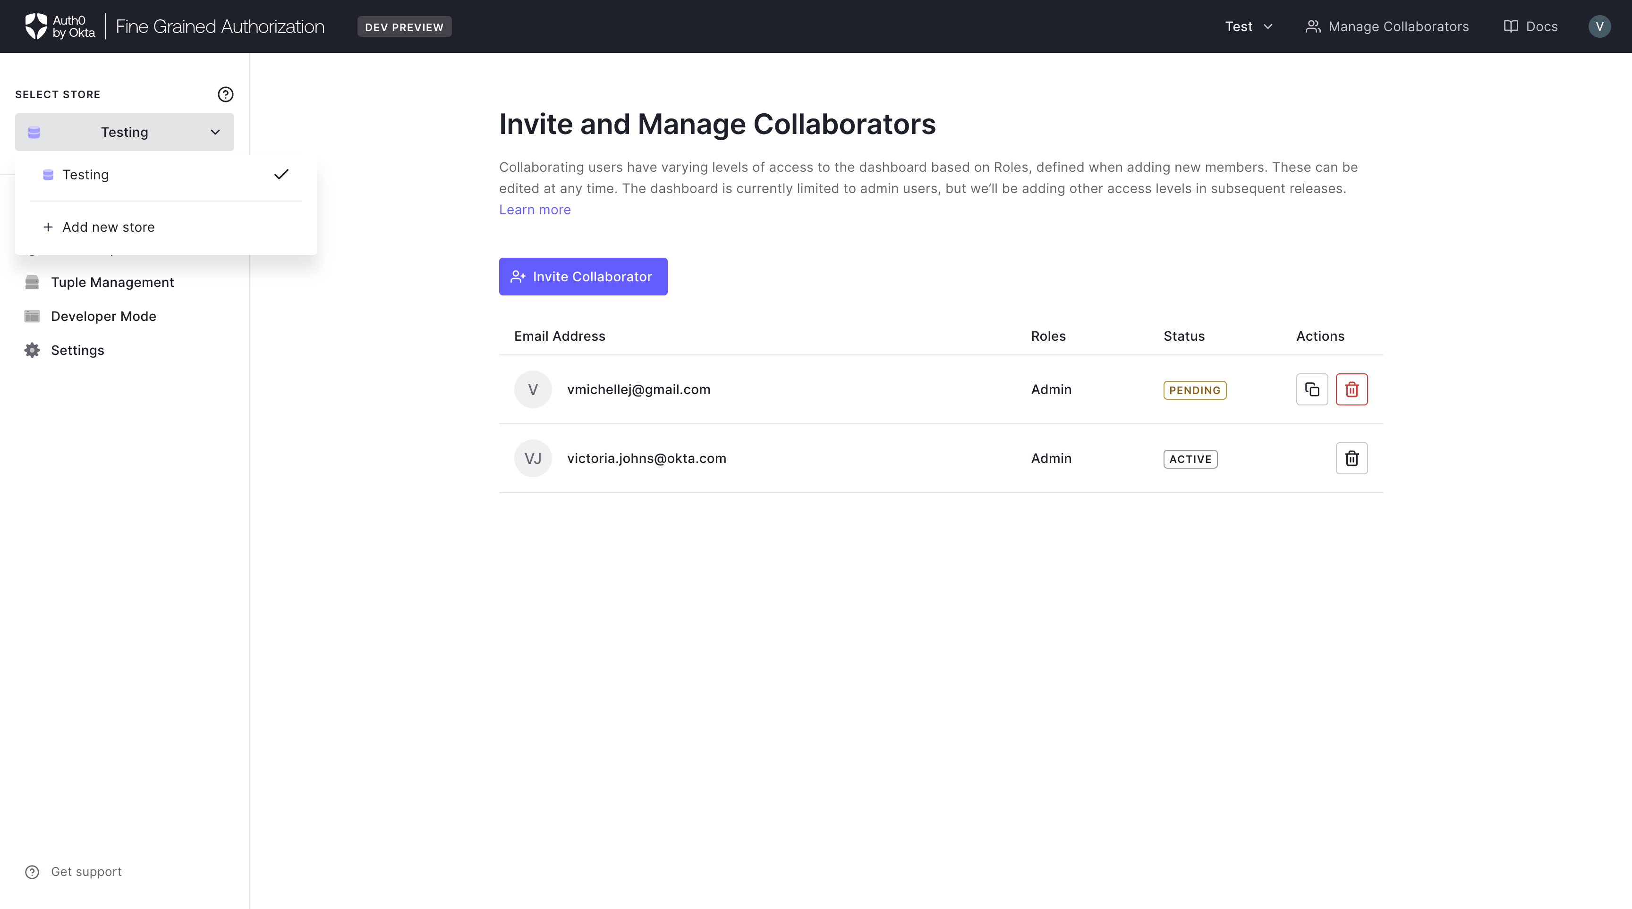Follow the Learn more link

pos(535,210)
